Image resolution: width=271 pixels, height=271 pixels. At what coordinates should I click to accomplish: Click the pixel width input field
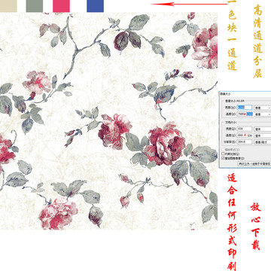click(245, 108)
